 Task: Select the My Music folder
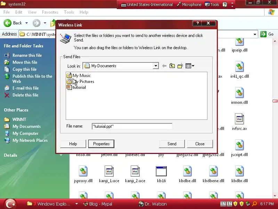79,76
